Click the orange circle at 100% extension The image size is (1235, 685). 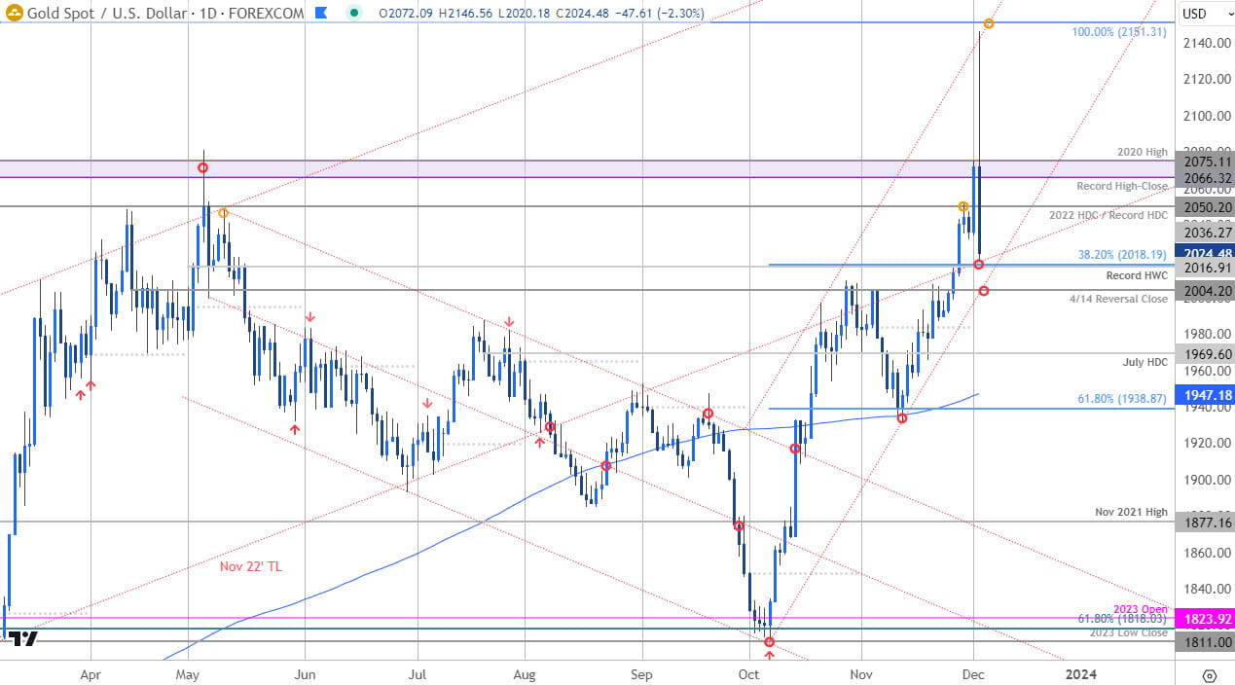coord(988,23)
